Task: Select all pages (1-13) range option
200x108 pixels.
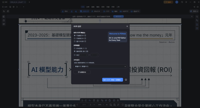Action: tap(74, 48)
